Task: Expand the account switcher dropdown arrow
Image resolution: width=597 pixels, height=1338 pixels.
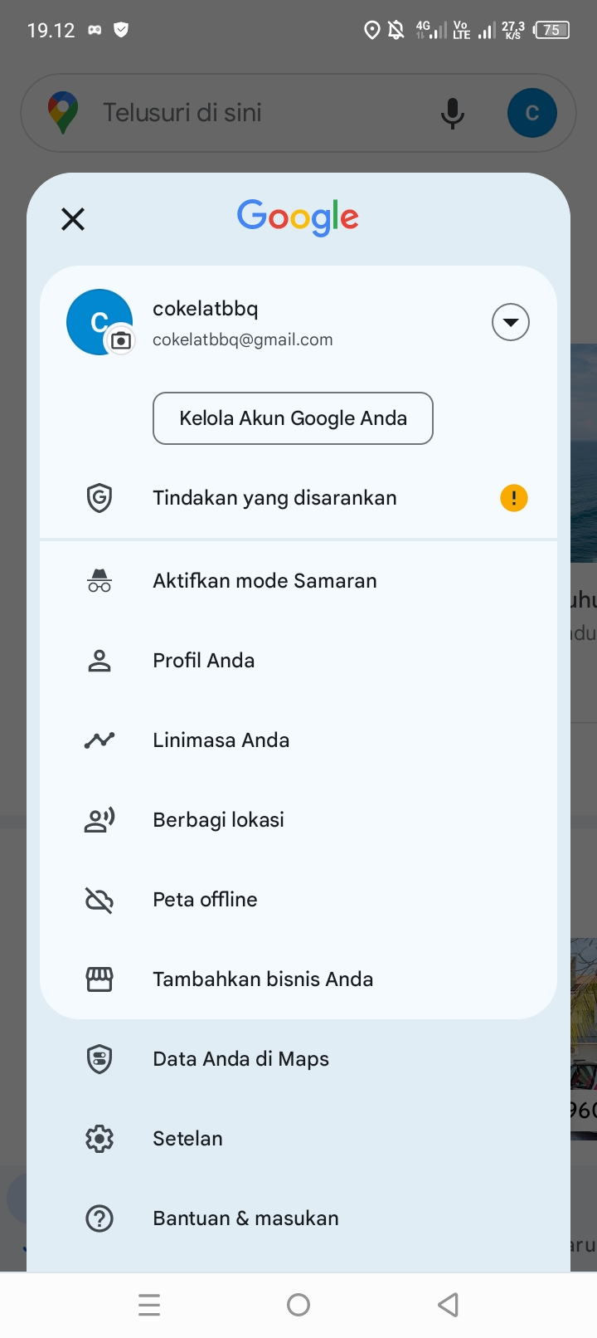Action: click(511, 322)
